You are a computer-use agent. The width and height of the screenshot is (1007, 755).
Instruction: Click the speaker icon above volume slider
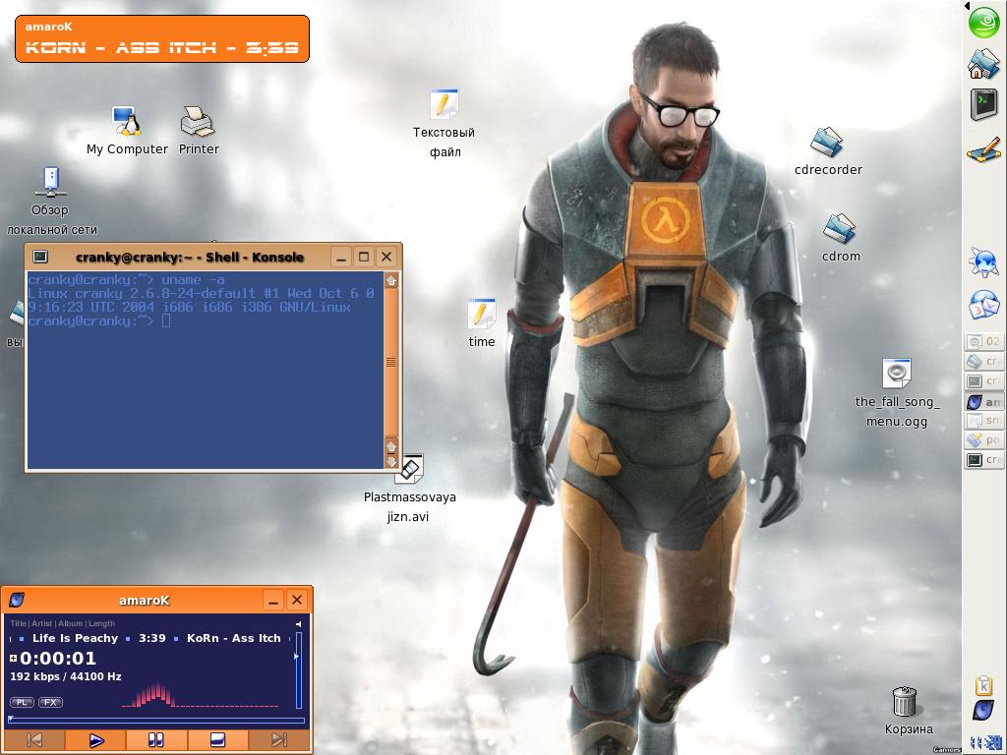point(299,624)
